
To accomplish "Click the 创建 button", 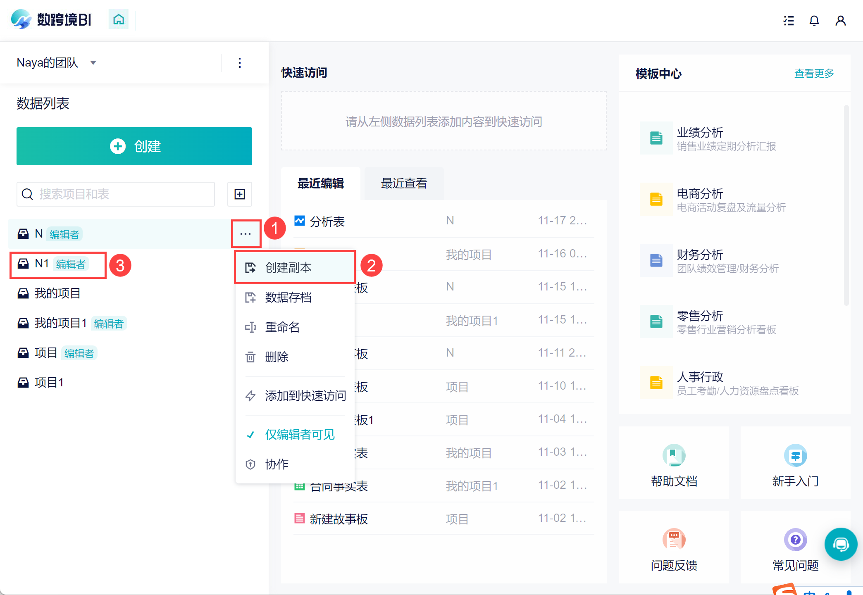I will tap(134, 146).
